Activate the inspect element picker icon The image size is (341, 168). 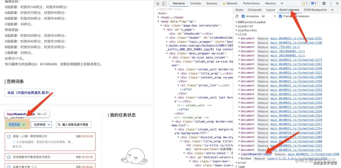(158, 3)
